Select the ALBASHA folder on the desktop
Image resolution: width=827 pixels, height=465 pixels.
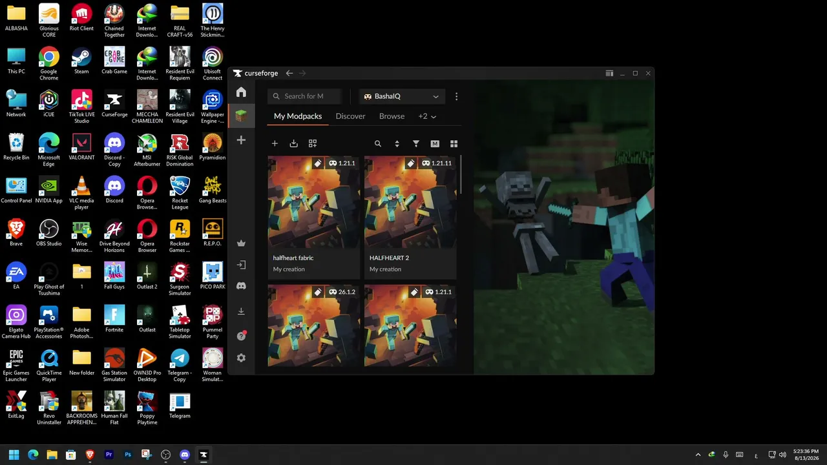click(16, 17)
